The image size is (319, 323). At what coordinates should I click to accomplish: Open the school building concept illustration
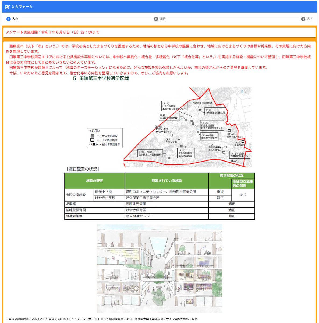159,268
